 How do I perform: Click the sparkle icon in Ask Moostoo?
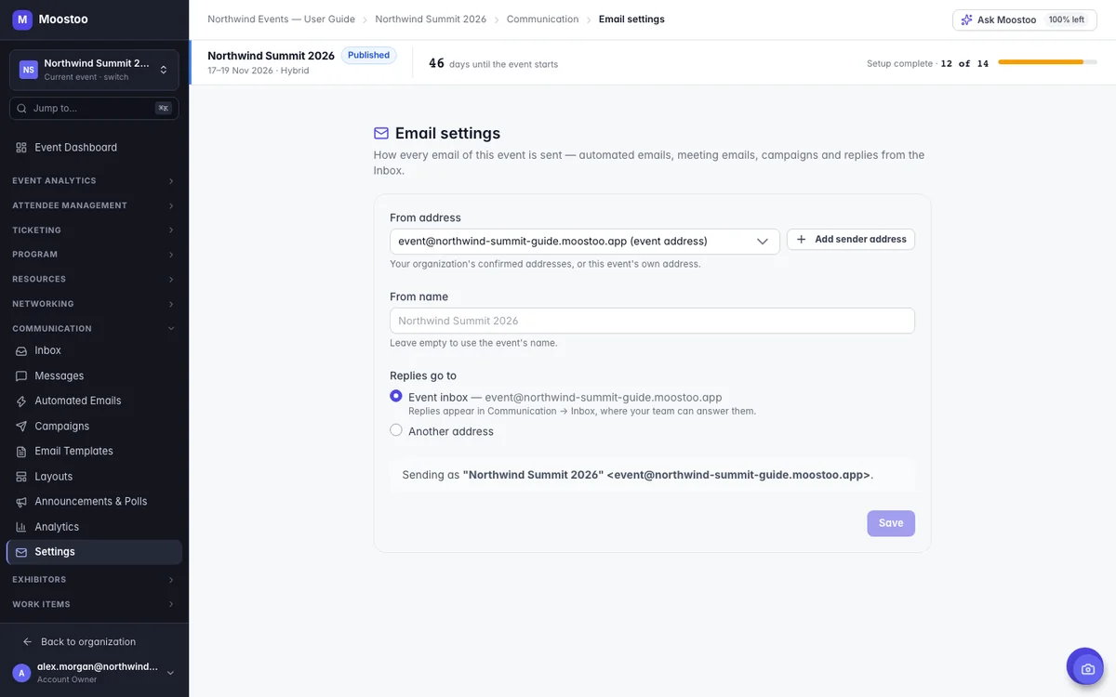tap(966, 20)
